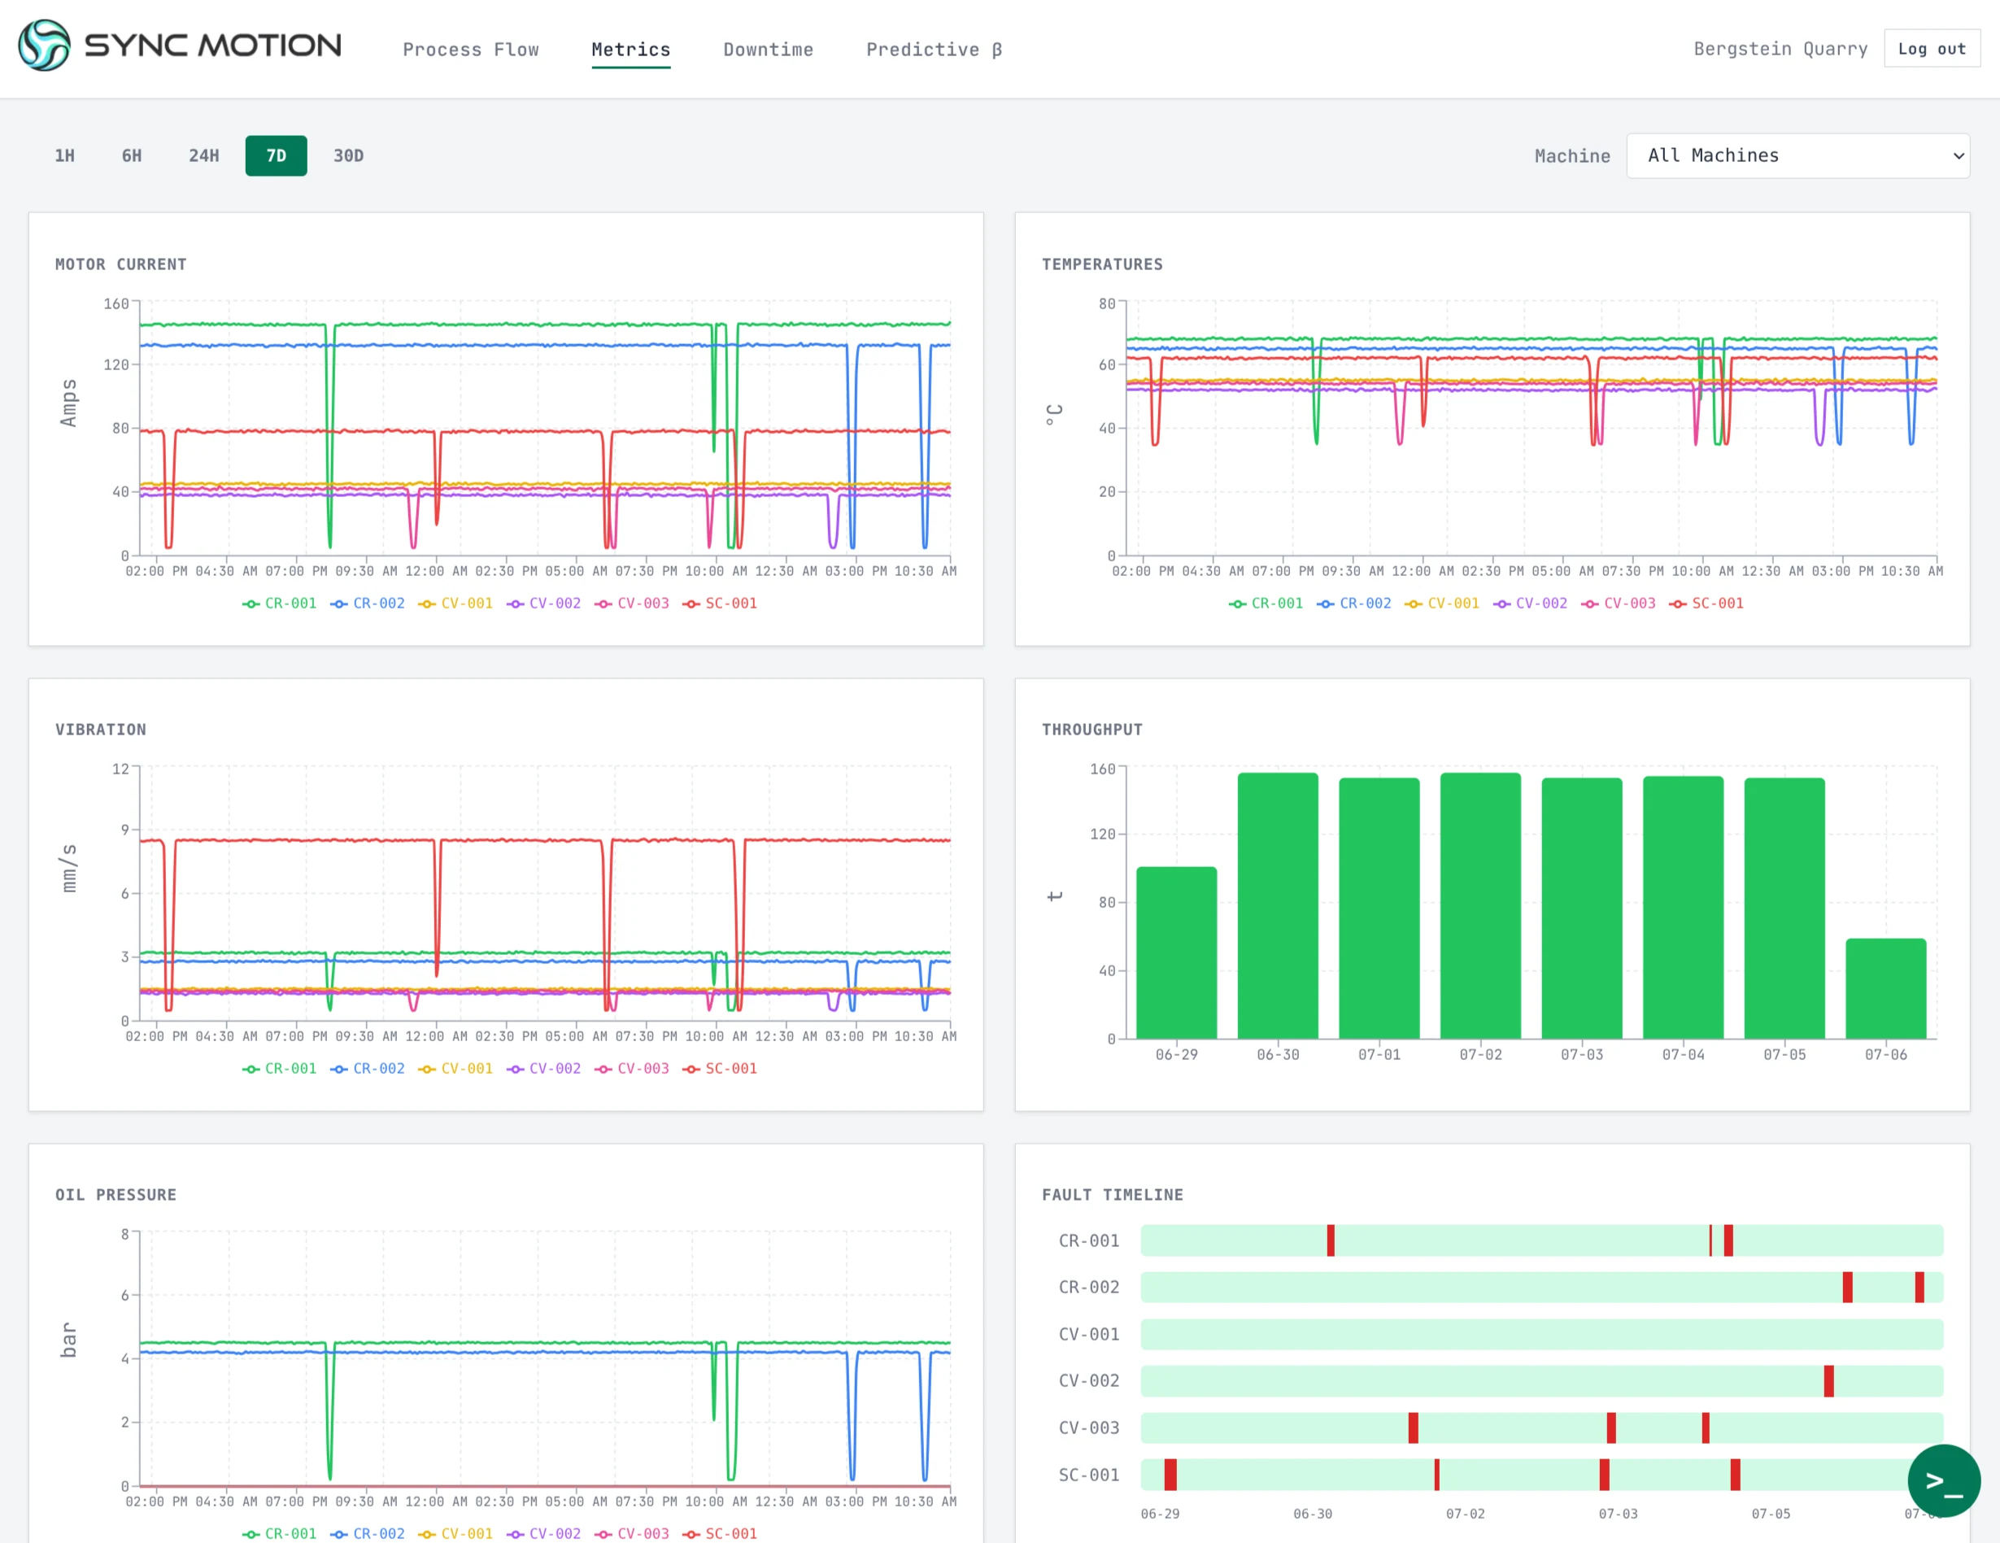The height and width of the screenshot is (1543, 2000).
Task: Switch to the 30D time range
Action: click(348, 155)
